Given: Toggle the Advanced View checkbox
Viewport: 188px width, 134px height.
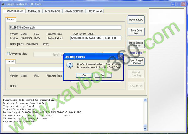Looking at the screenshot, I should tap(8, 54).
